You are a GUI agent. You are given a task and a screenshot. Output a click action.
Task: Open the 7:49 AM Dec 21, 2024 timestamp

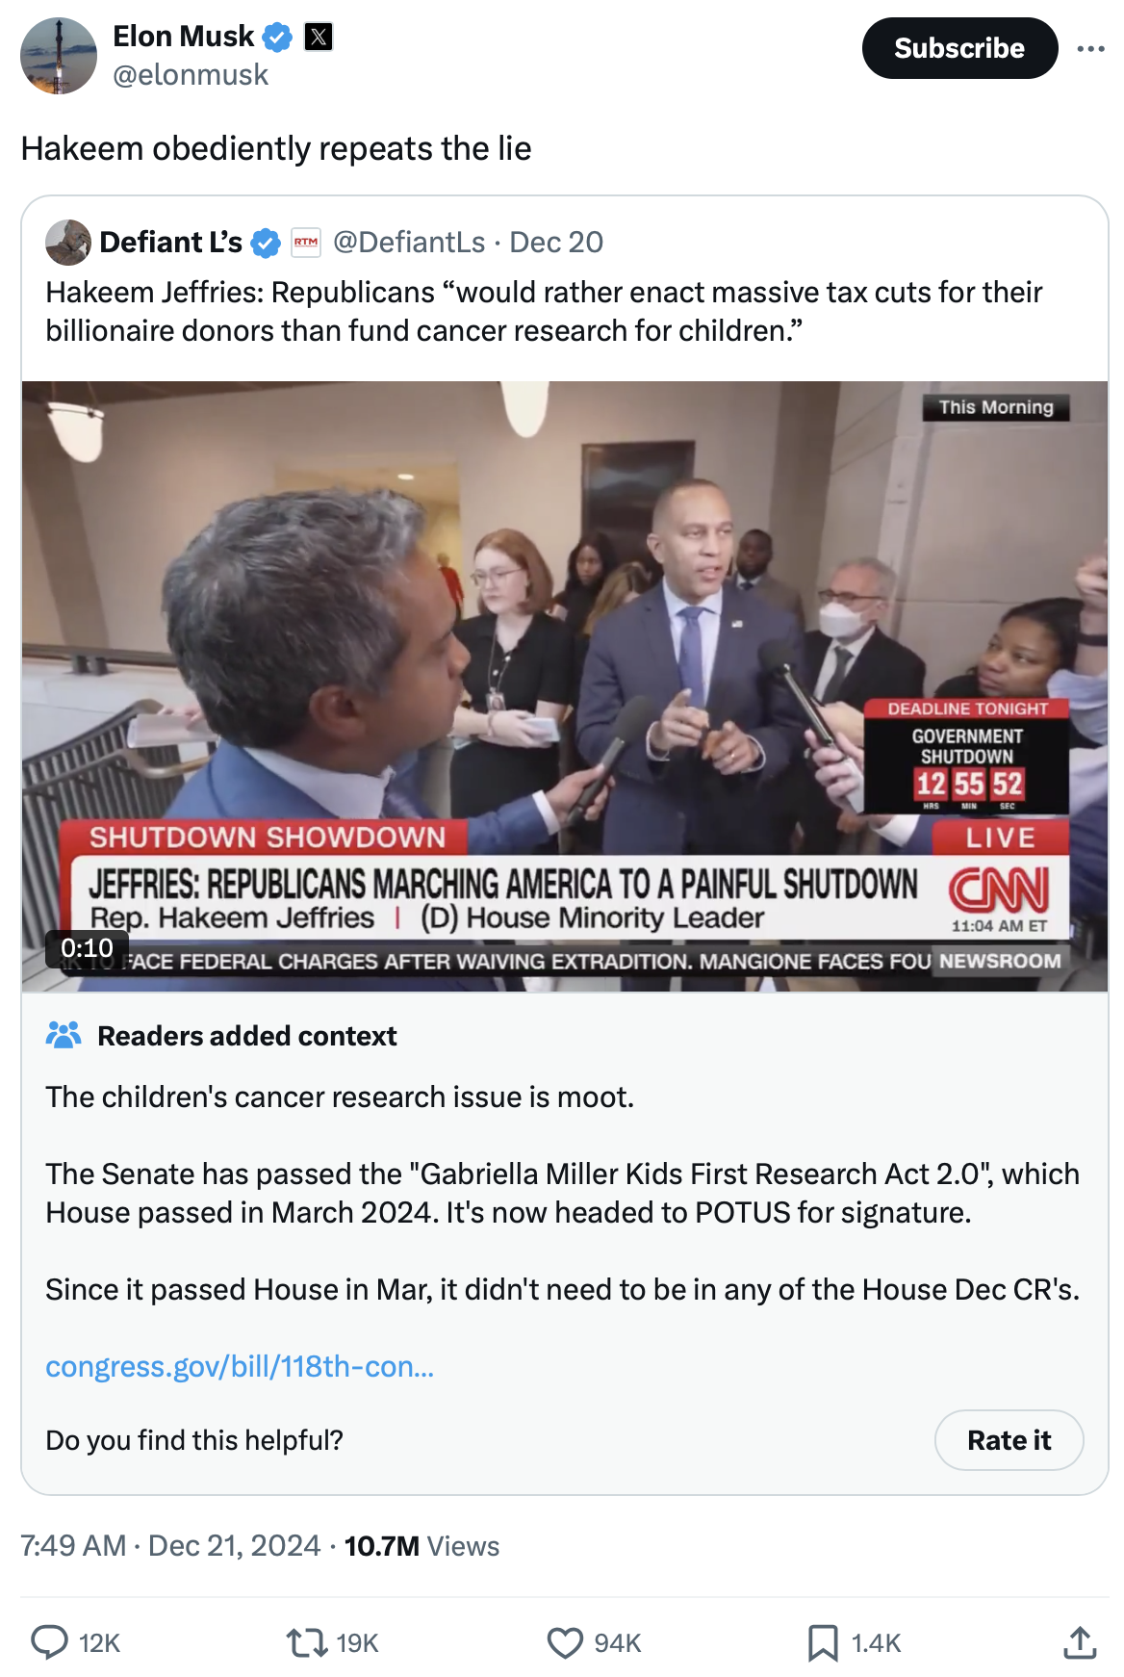pyautogui.click(x=170, y=1545)
